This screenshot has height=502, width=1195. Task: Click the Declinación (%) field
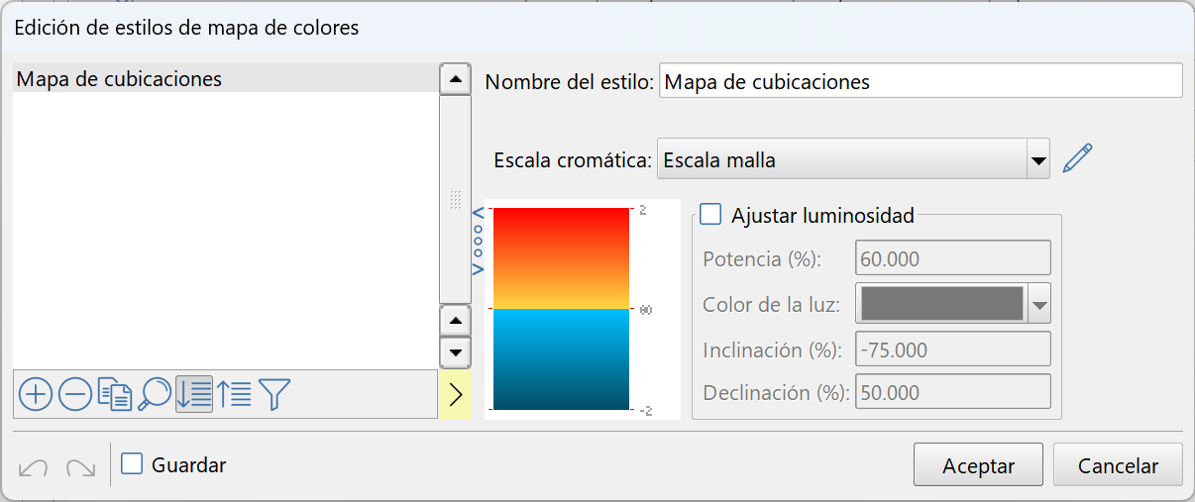coord(953,392)
